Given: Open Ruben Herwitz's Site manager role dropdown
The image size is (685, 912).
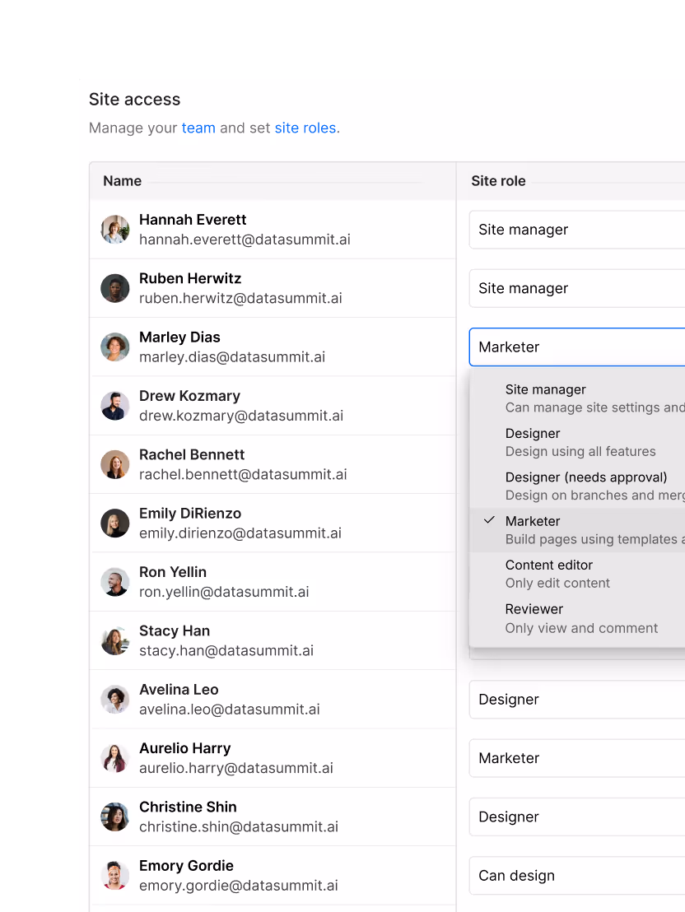Looking at the screenshot, I should click(577, 288).
